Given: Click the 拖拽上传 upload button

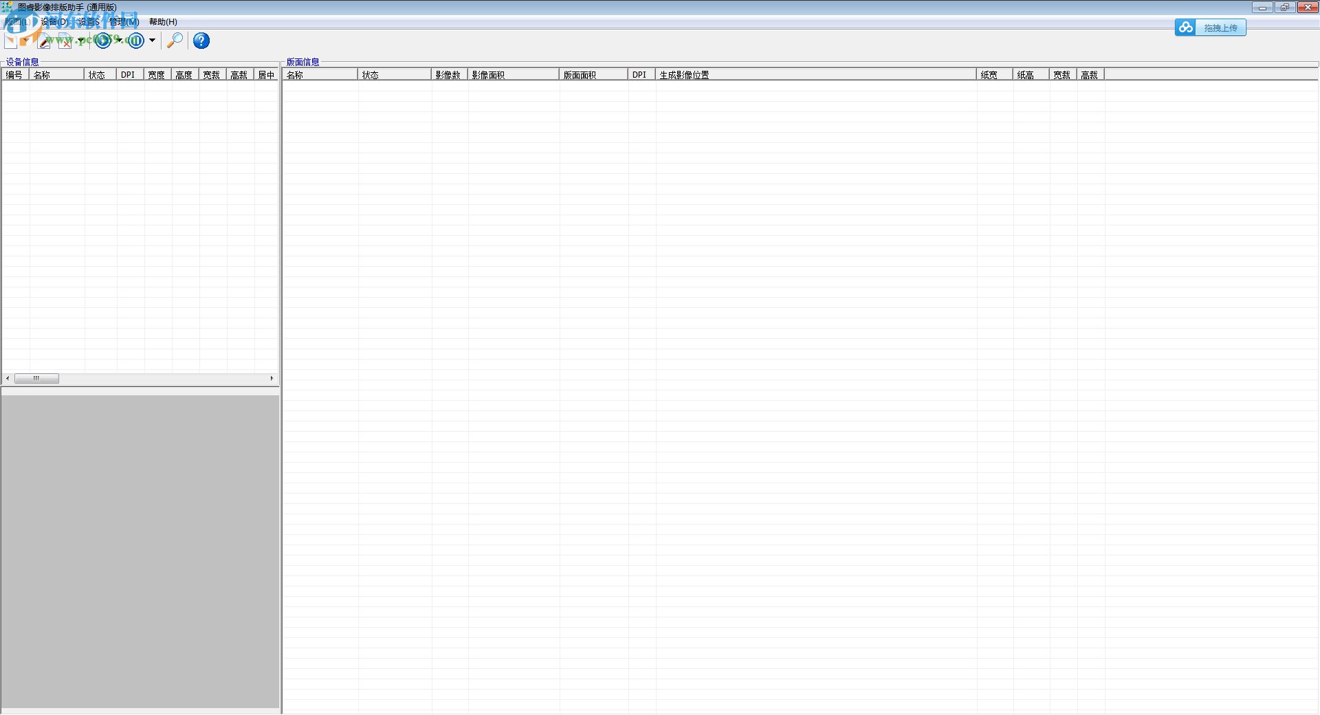Looking at the screenshot, I should [1220, 27].
